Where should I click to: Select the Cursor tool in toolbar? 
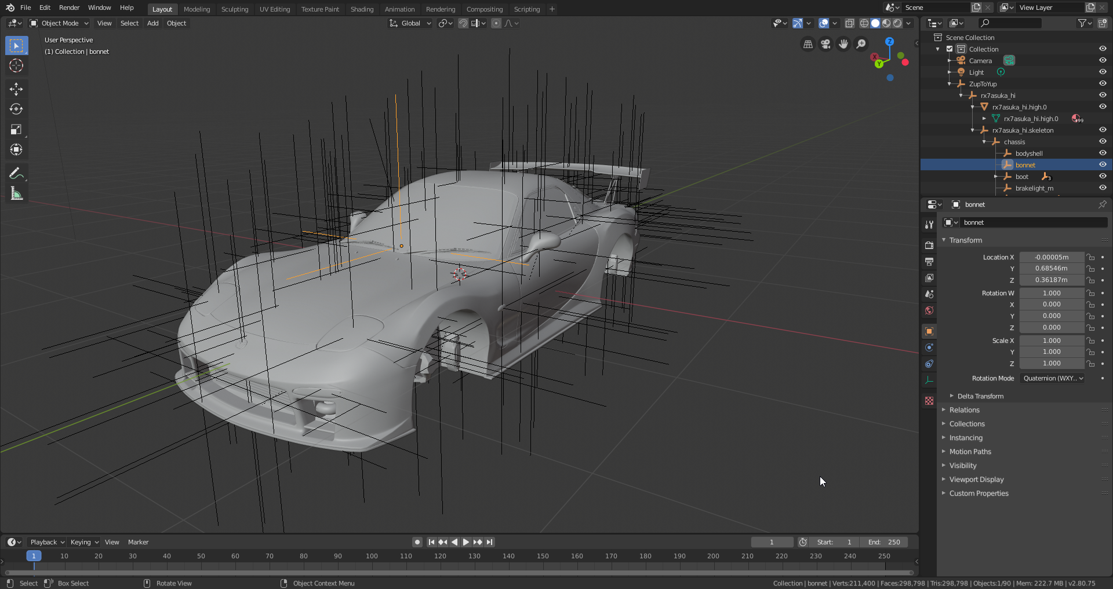pos(16,66)
